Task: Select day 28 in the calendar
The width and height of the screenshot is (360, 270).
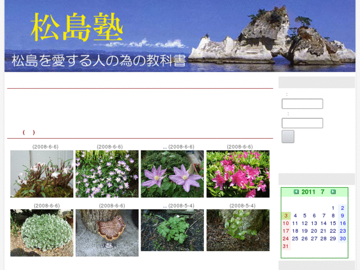Action: (x=323, y=238)
